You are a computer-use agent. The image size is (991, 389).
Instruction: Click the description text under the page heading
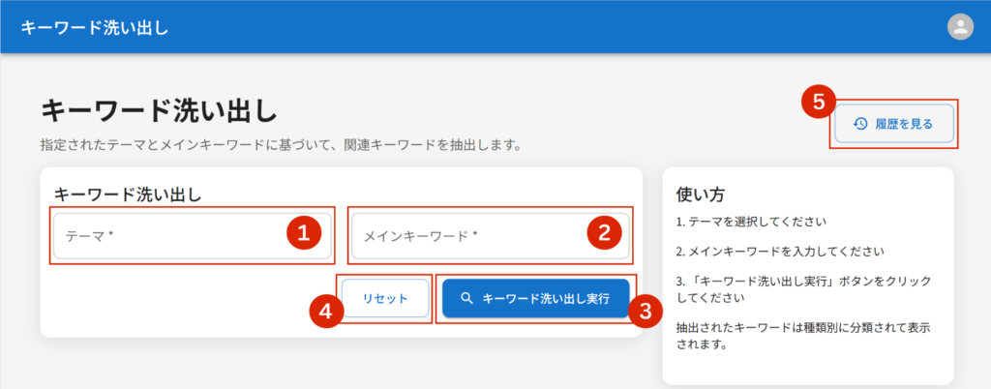point(281,146)
